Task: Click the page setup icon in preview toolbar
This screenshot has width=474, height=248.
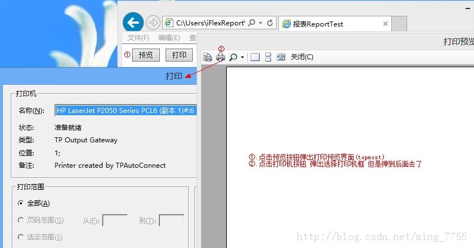Action: click(208, 57)
